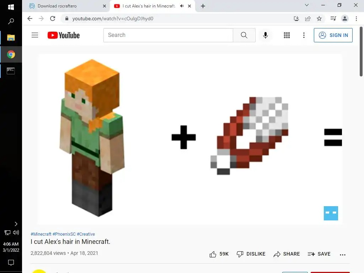364x273 pixels.
Task: Open YouTube settings three-dot menu
Action: tap(304, 35)
